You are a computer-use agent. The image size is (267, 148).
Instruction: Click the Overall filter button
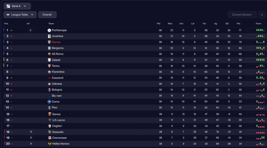coord(47,15)
